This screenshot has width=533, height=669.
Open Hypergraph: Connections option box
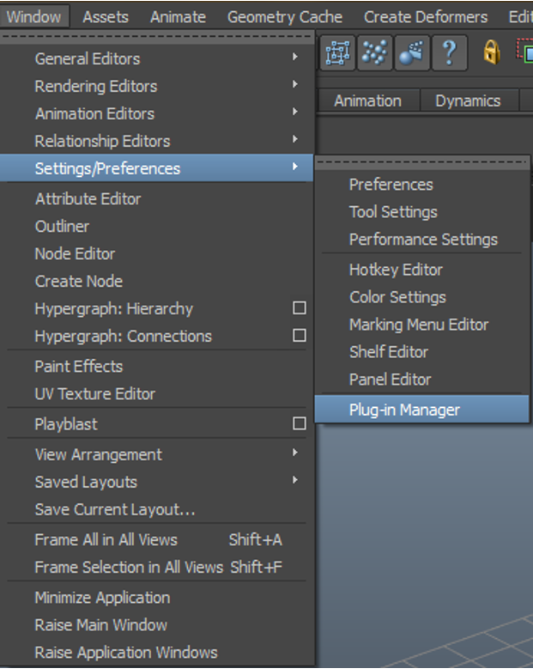[x=299, y=336]
